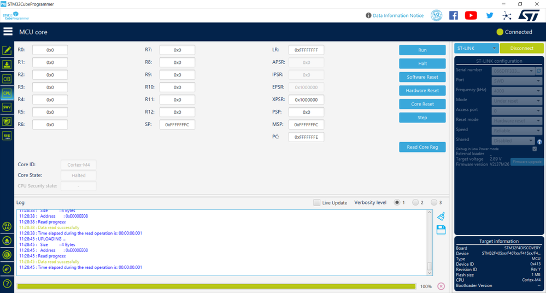This screenshot has height=293, width=546.
Task: Click the R12 register field
Action: coord(177,112)
